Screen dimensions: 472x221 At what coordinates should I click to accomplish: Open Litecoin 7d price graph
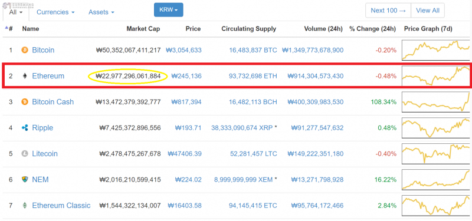pyautogui.click(x=436, y=153)
